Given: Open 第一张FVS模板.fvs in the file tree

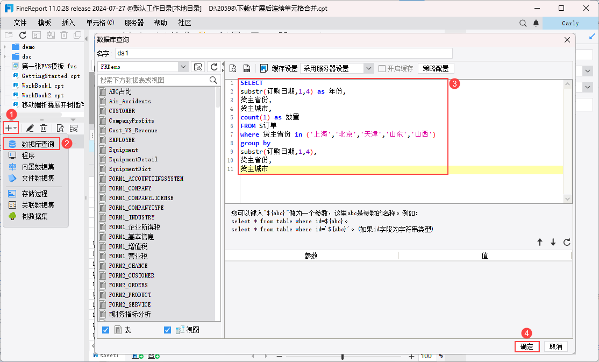Looking at the screenshot, I should pos(49,66).
